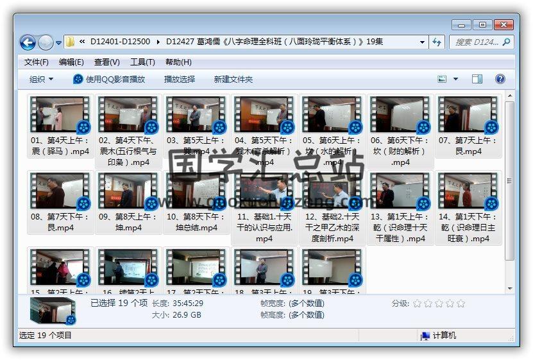The height and width of the screenshot is (360, 533).
Task: Open help via the question mark icon
Action: (x=500, y=79)
